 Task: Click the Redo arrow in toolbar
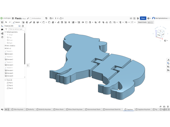9,22
